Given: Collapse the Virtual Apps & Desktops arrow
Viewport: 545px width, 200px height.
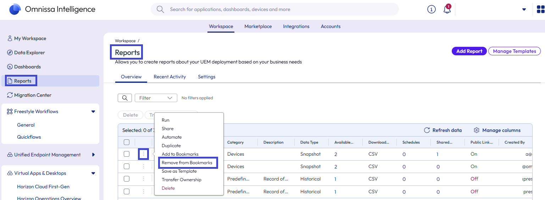Looking at the screenshot, I should coord(93,173).
